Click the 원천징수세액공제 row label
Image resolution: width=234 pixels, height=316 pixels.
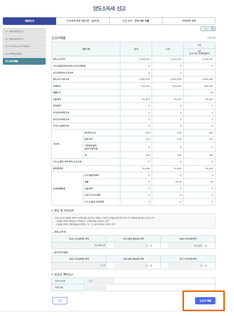click(x=61, y=120)
